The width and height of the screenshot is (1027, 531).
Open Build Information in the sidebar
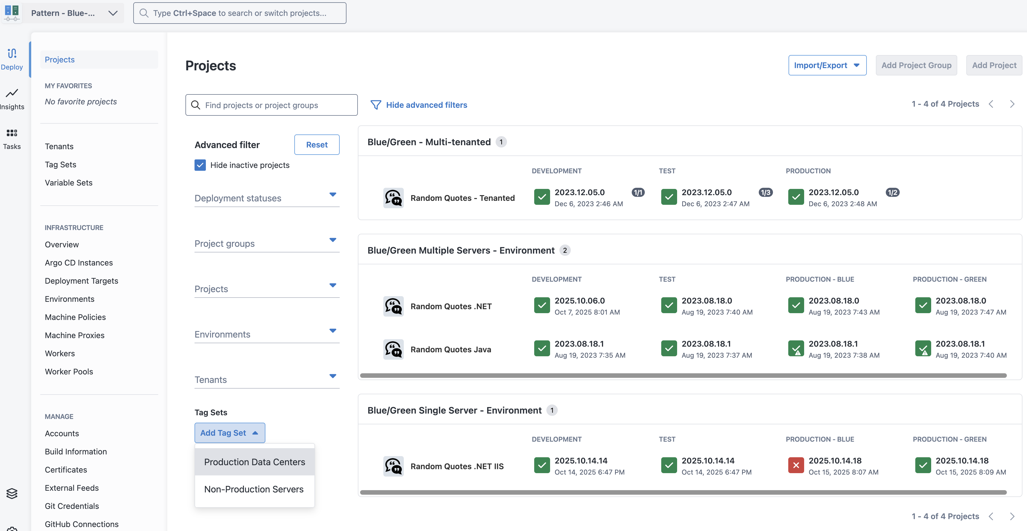76,452
